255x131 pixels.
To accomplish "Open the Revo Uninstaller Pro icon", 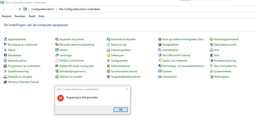I will [211, 66].
